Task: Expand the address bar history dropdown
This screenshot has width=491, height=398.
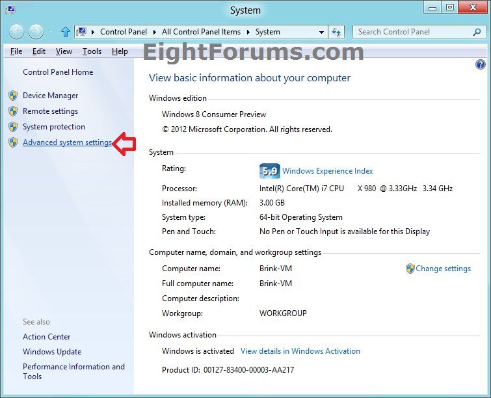Action: (x=321, y=32)
